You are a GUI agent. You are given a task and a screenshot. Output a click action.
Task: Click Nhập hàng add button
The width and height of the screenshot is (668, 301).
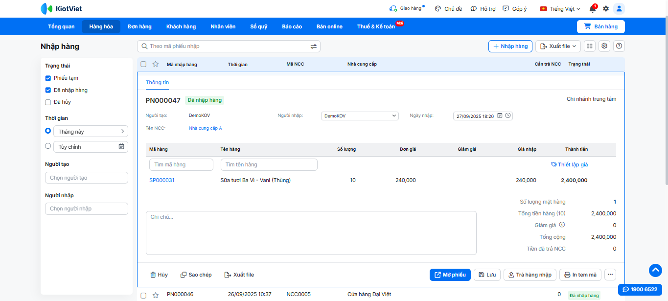click(510, 46)
